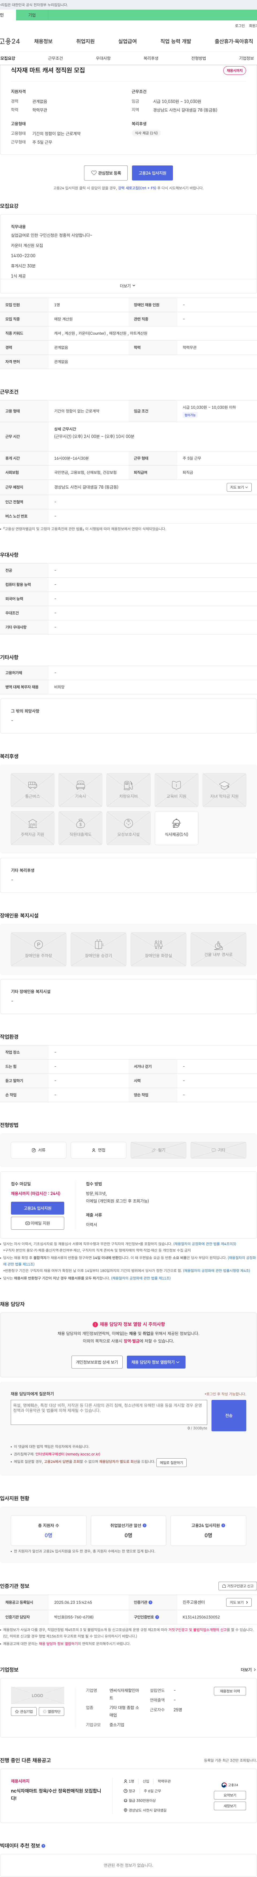Click the company LOGO thumbnail
257x1877 pixels.
point(37,1695)
